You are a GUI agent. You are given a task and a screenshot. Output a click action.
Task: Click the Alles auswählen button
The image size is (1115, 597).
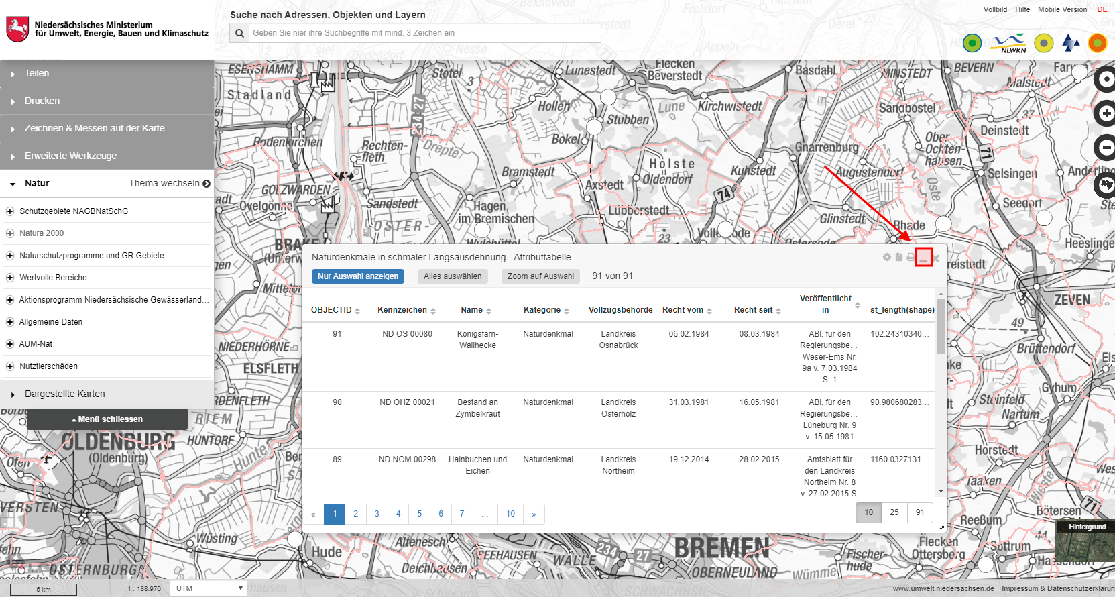coord(453,276)
